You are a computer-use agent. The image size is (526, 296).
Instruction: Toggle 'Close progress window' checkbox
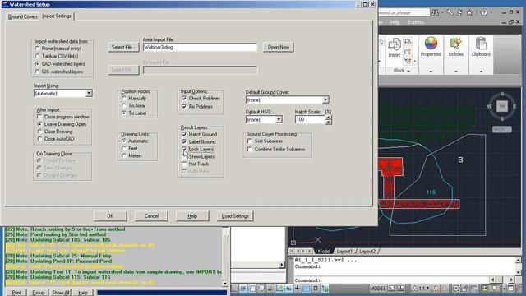tap(39, 117)
